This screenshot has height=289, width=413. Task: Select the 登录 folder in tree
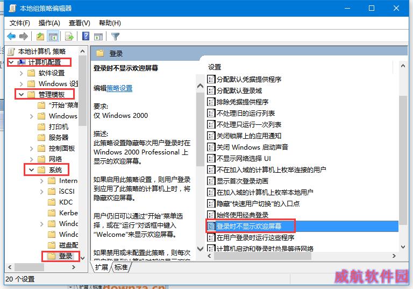[x=65, y=256]
